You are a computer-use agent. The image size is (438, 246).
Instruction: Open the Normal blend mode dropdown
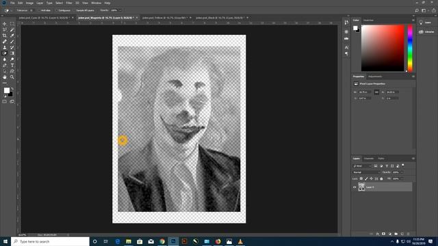(366, 172)
